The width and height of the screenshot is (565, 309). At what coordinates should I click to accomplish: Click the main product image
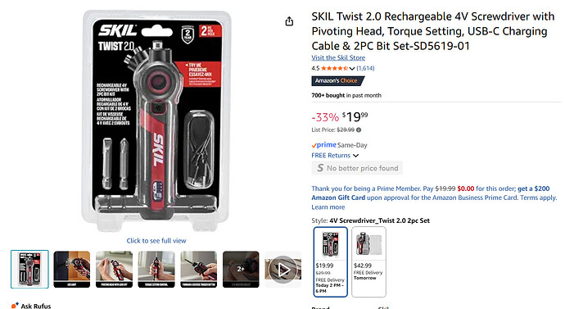pyautogui.click(x=156, y=120)
